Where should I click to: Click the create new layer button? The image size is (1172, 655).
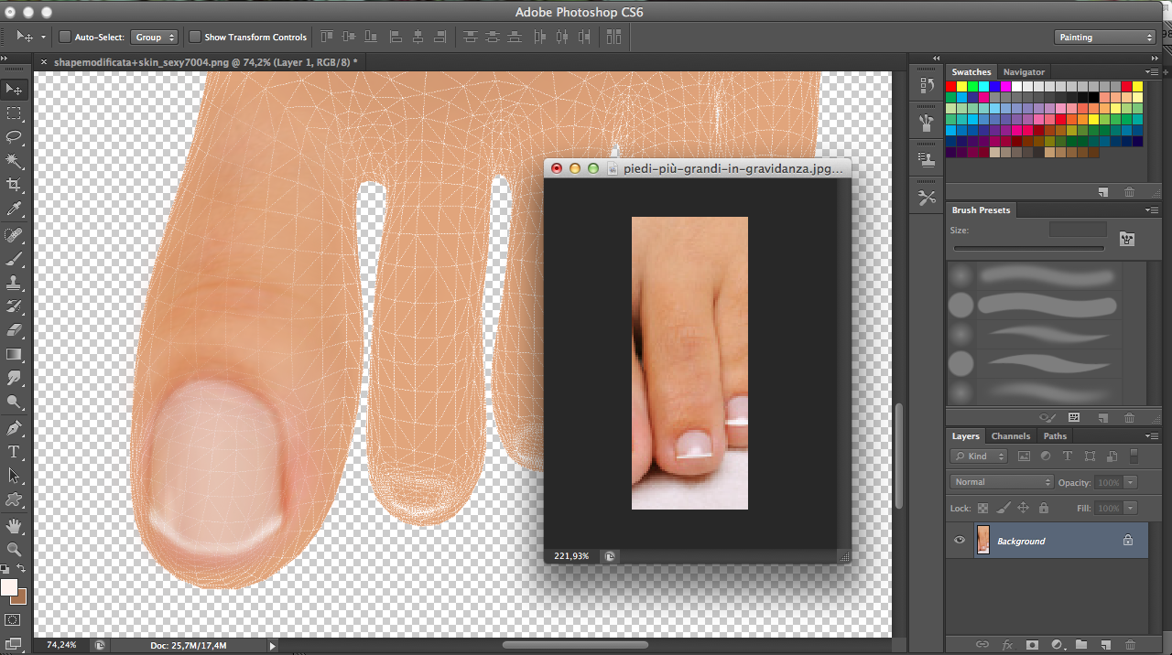1105,645
